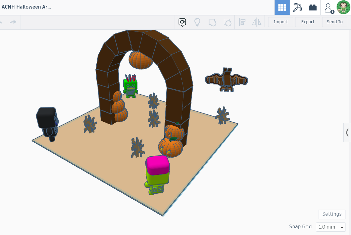Open the Align tool

pyautogui.click(x=242, y=22)
